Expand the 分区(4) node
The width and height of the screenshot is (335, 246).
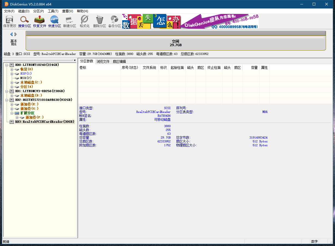click(12, 87)
